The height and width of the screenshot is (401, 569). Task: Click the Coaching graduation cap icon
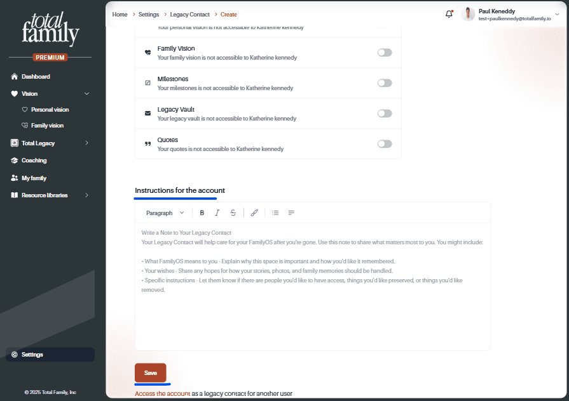click(15, 160)
